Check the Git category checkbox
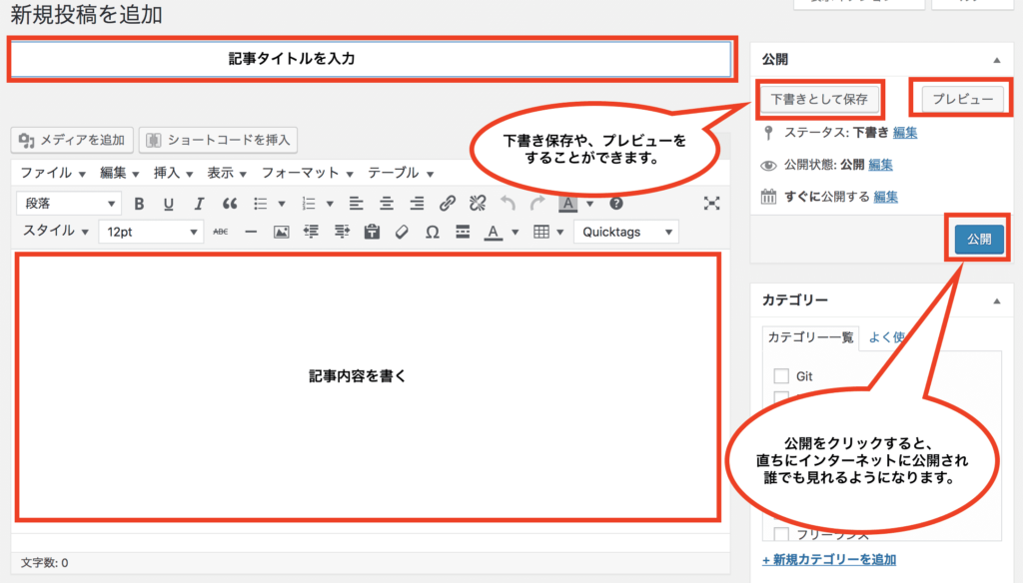The width and height of the screenshot is (1023, 583). point(782,376)
